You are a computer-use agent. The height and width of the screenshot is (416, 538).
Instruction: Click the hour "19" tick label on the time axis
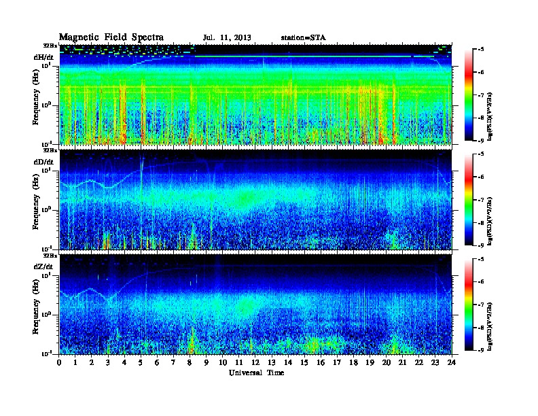coord(370,362)
